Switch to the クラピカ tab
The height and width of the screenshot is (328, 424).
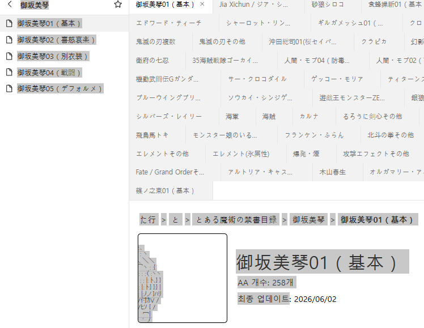(379, 41)
